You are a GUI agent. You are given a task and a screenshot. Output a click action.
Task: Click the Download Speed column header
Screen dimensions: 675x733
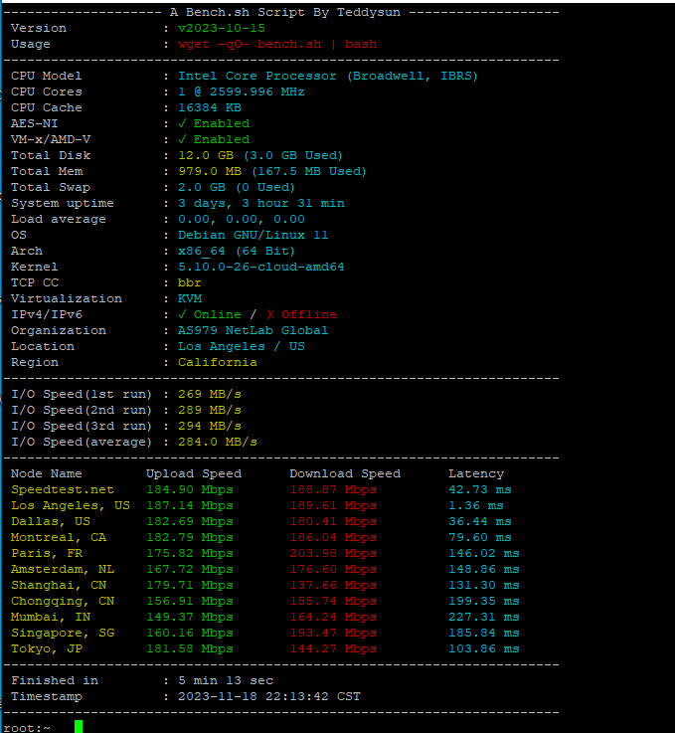coord(345,473)
